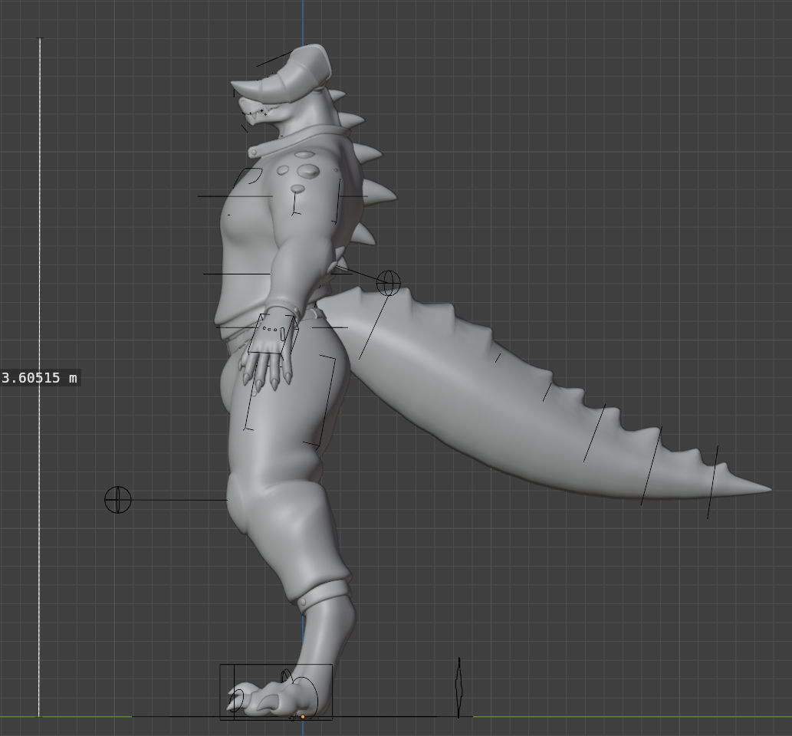Select the horizontal chest control line

pos(235,196)
